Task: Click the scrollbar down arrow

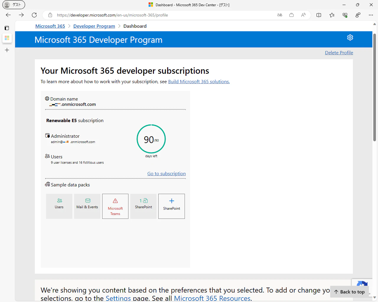Action: pyautogui.click(x=374, y=297)
